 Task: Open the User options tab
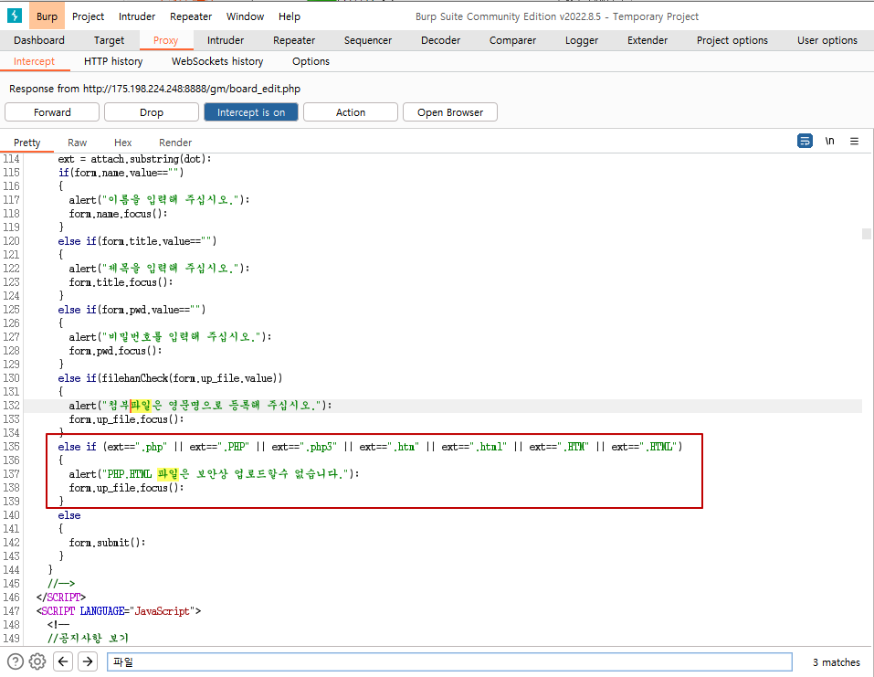(827, 40)
